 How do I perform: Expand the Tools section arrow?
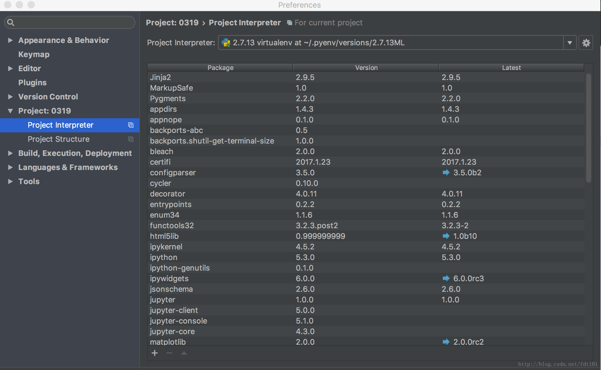[10, 181]
